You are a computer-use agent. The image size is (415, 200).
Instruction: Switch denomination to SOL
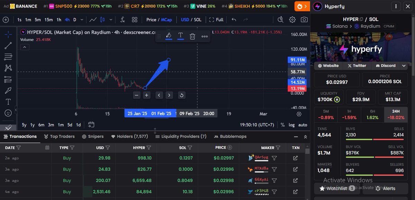click(197, 20)
